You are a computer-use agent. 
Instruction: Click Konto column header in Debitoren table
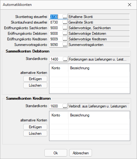(x=59, y=68)
